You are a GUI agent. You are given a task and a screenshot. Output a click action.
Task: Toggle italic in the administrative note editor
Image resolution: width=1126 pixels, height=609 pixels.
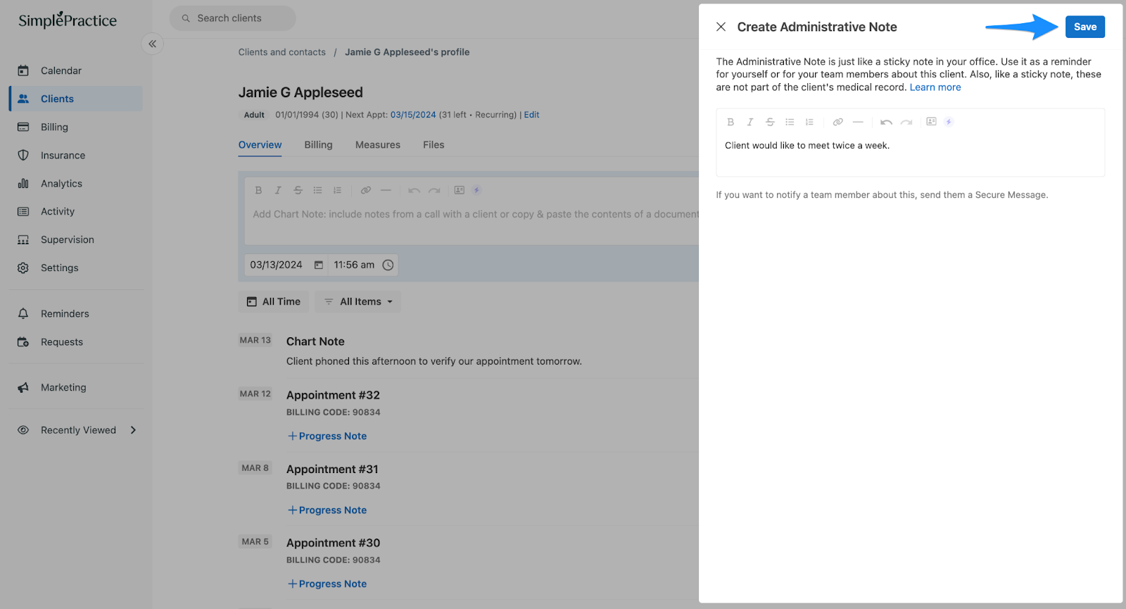[750, 122]
